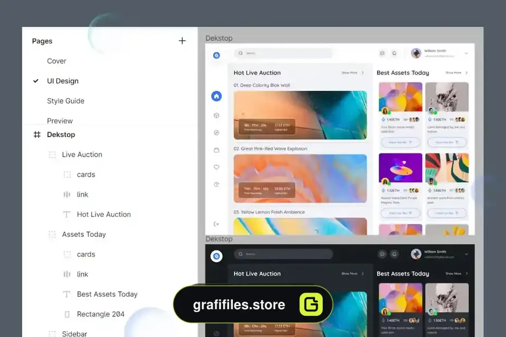Select the link layer under Assets Today

pyautogui.click(x=82, y=274)
